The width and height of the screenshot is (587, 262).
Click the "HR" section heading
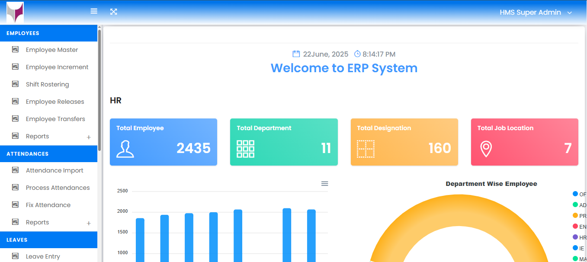point(116,101)
